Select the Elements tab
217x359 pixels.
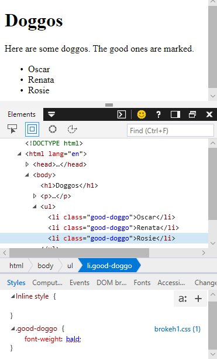tap(22, 114)
